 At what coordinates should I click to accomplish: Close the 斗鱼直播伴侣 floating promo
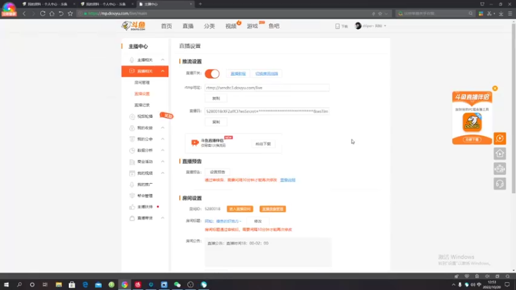[495, 88]
